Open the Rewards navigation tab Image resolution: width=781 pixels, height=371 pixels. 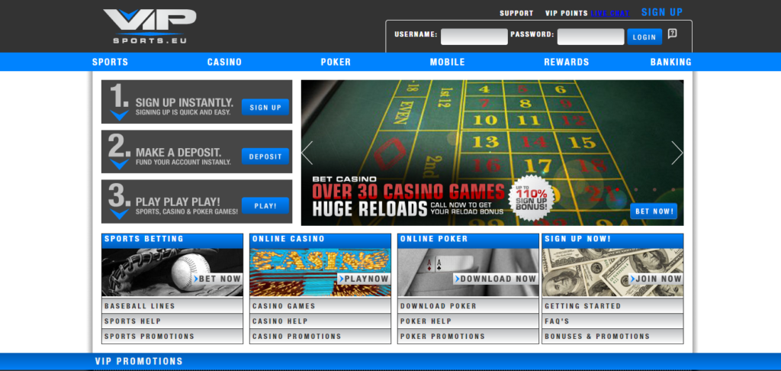pyautogui.click(x=567, y=63)
